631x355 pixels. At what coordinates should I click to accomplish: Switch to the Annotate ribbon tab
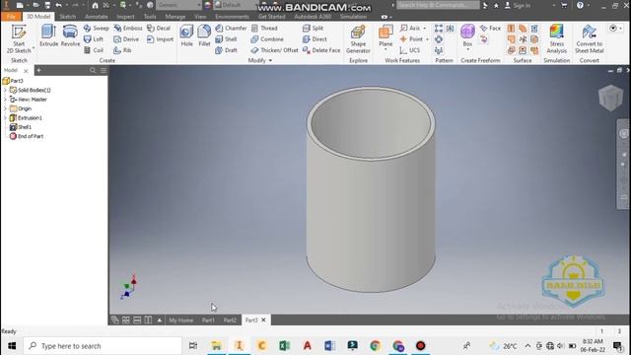97,17
